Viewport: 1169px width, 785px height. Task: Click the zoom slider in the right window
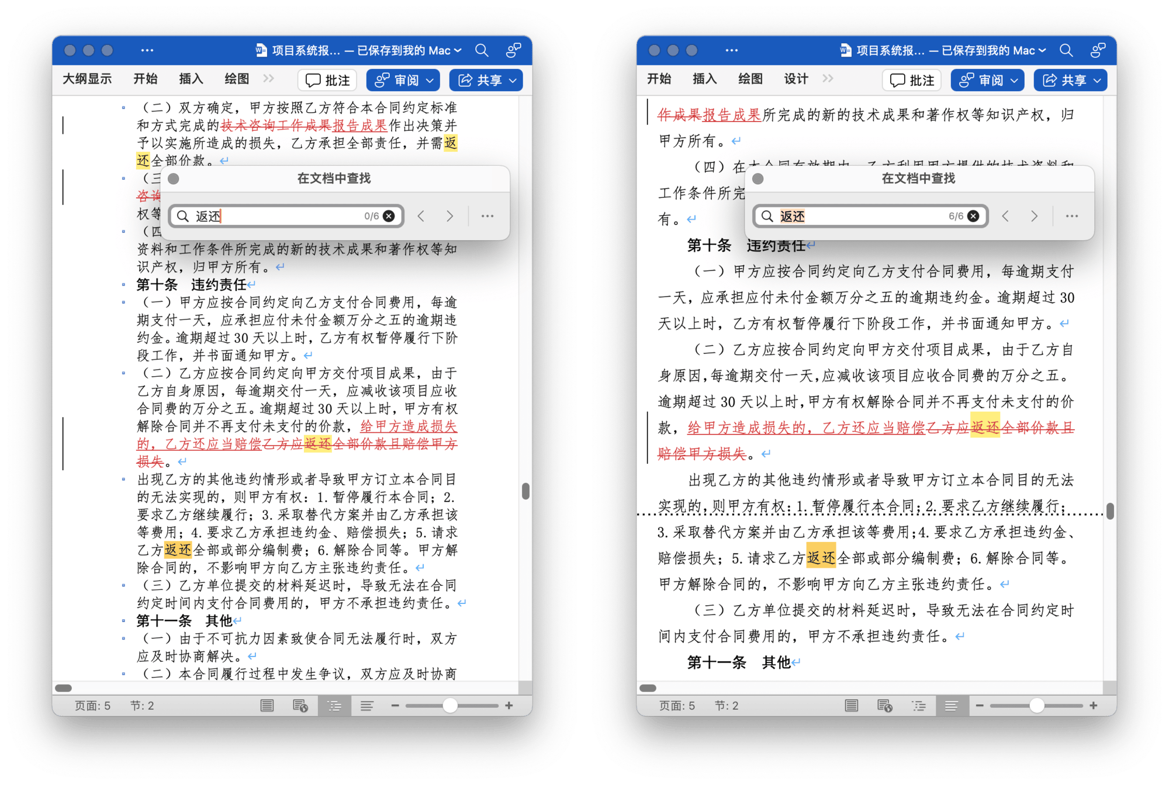point(1037,706)
